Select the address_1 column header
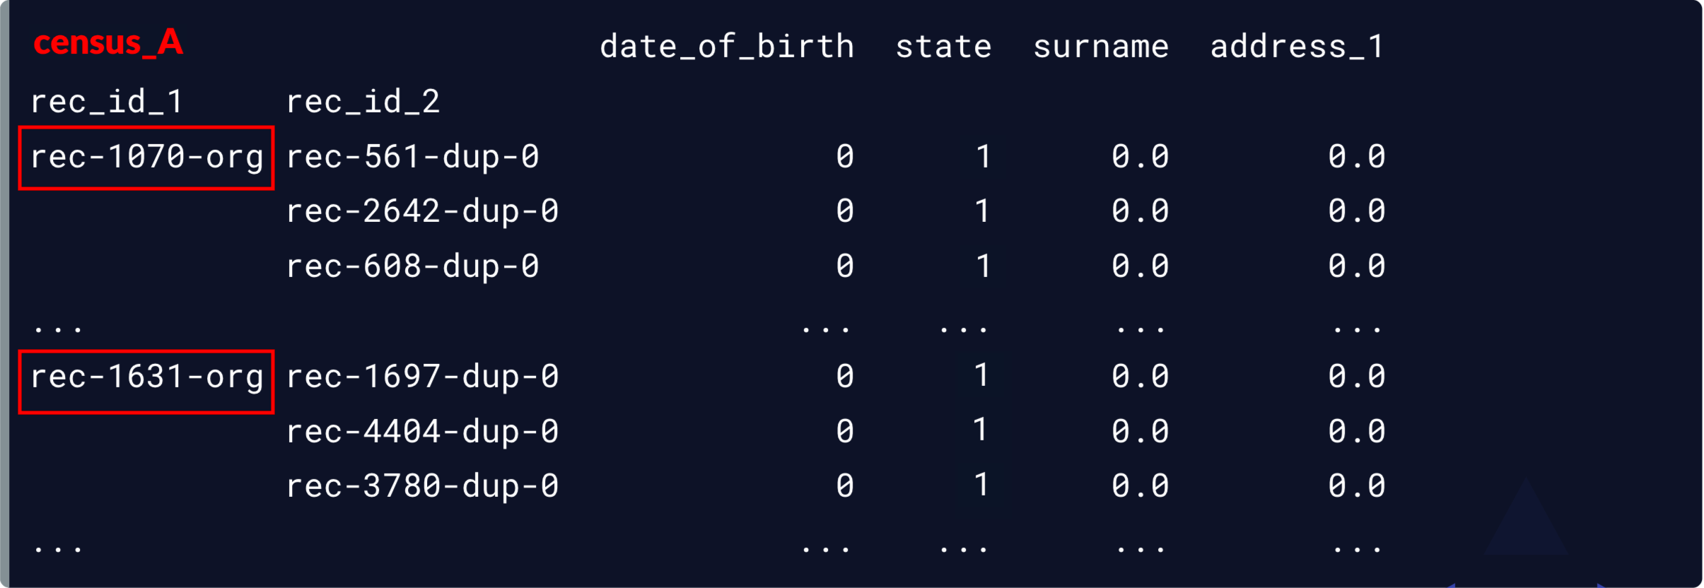The image size is (1704, 588). click(1297, 47)
